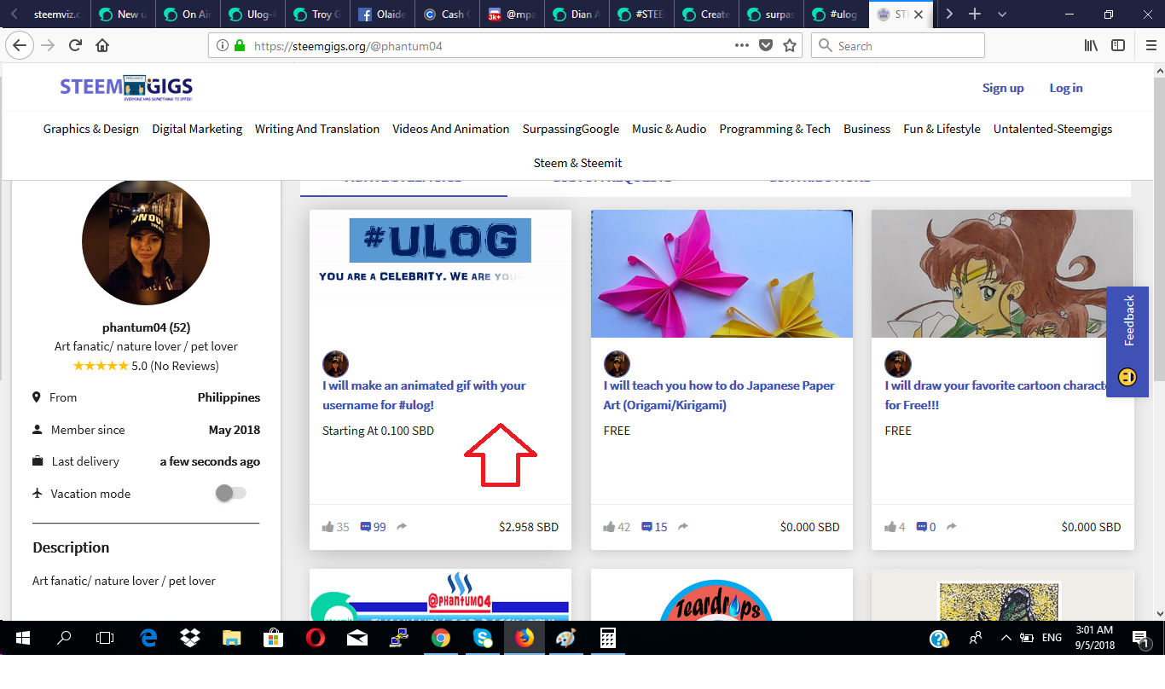Open the Windows Start menu

click(22, 638)
